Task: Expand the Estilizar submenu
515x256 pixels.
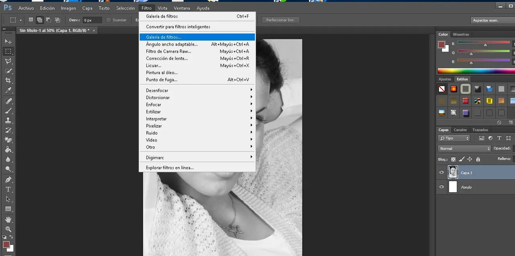Action: coord(197,111)
